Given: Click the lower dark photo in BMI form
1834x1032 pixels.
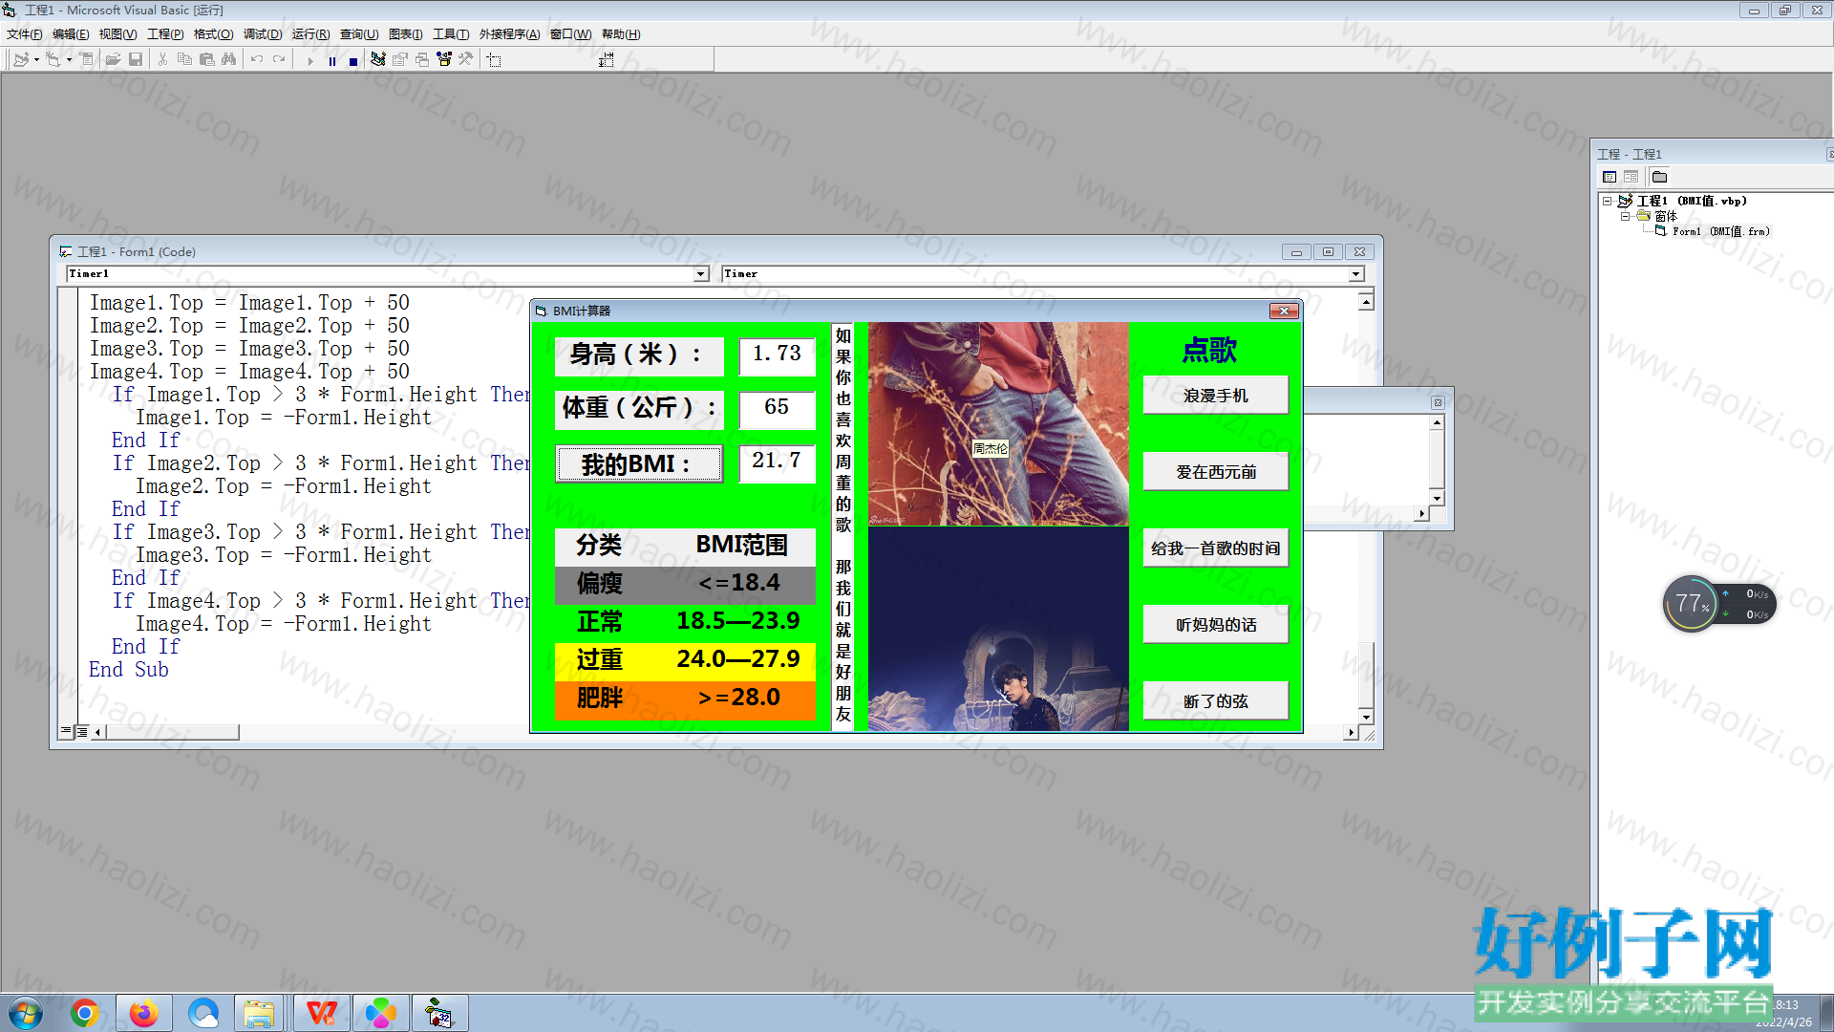Looking at the screenshot, I should click(998, 629).
